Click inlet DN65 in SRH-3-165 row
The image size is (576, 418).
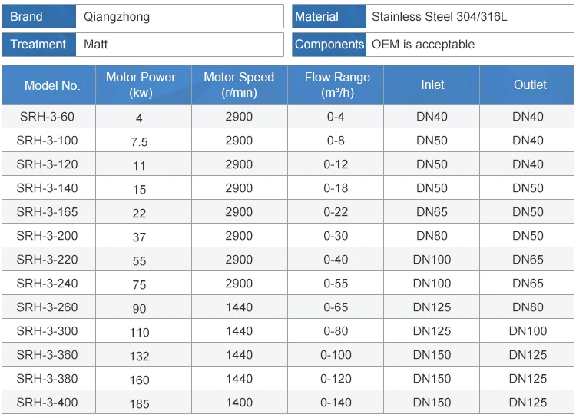[x=432, y=212]
